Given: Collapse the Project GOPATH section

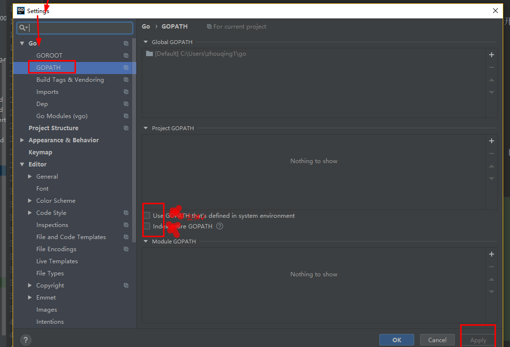Looking at the screenshot, I should [146, 128].
